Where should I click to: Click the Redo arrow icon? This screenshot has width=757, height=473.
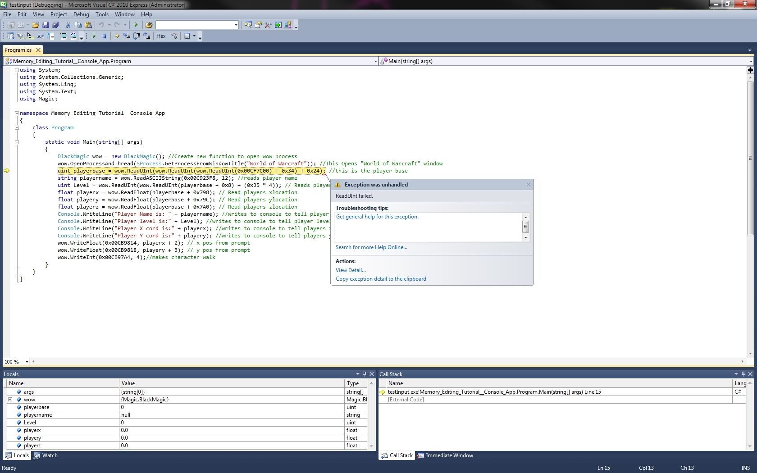(117, 25)
